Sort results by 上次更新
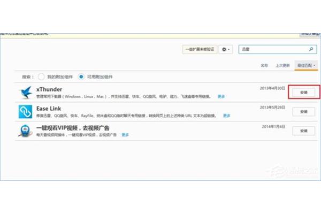 pyautogui.click(x=282, y=65)
